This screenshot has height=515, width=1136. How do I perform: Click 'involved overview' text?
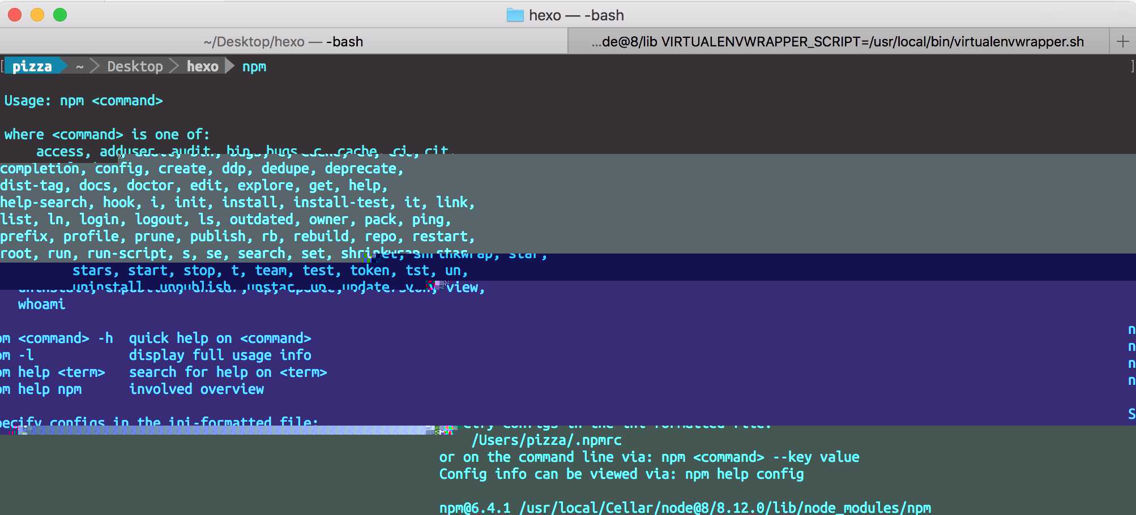click(x=197, y=389)
